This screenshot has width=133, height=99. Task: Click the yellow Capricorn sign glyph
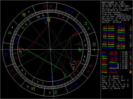click(33, 89)
